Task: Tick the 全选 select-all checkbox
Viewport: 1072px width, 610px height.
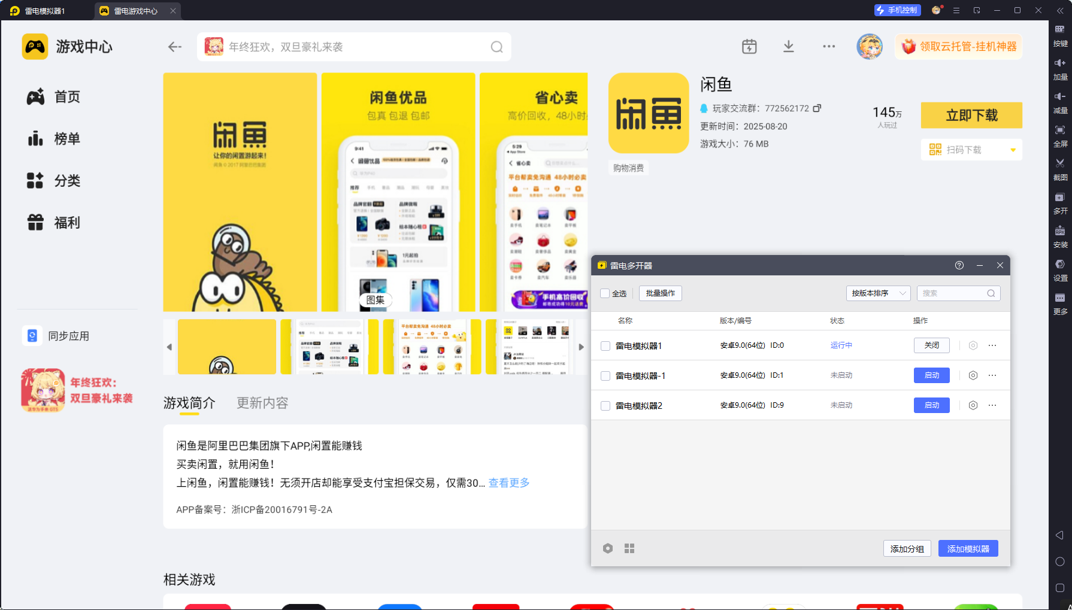Action: (605, 293)
